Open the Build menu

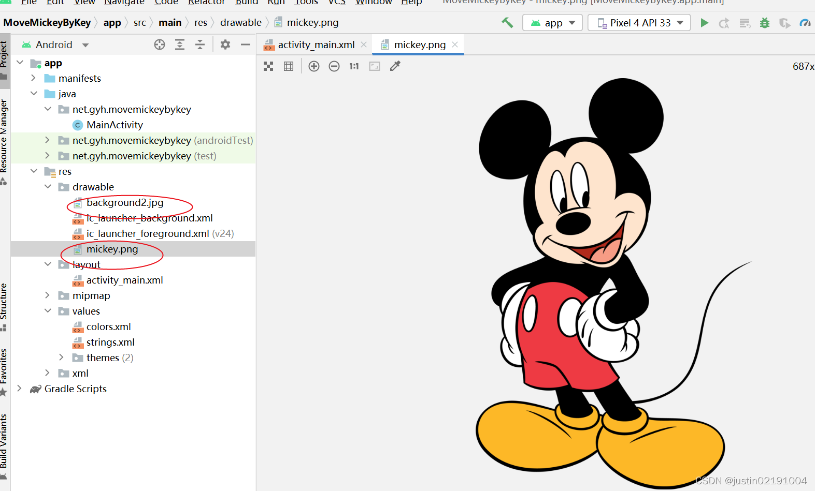(x=247, y=2)
